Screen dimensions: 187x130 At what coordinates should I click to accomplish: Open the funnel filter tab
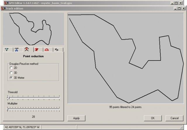(7, 50)
